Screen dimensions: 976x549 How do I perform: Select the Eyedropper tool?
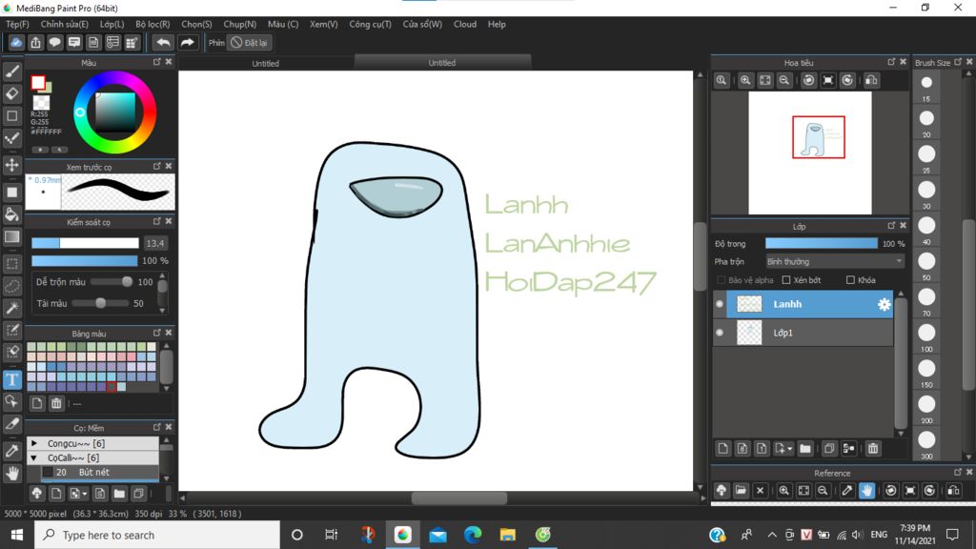pyautogui.click(x=11, y=451)
